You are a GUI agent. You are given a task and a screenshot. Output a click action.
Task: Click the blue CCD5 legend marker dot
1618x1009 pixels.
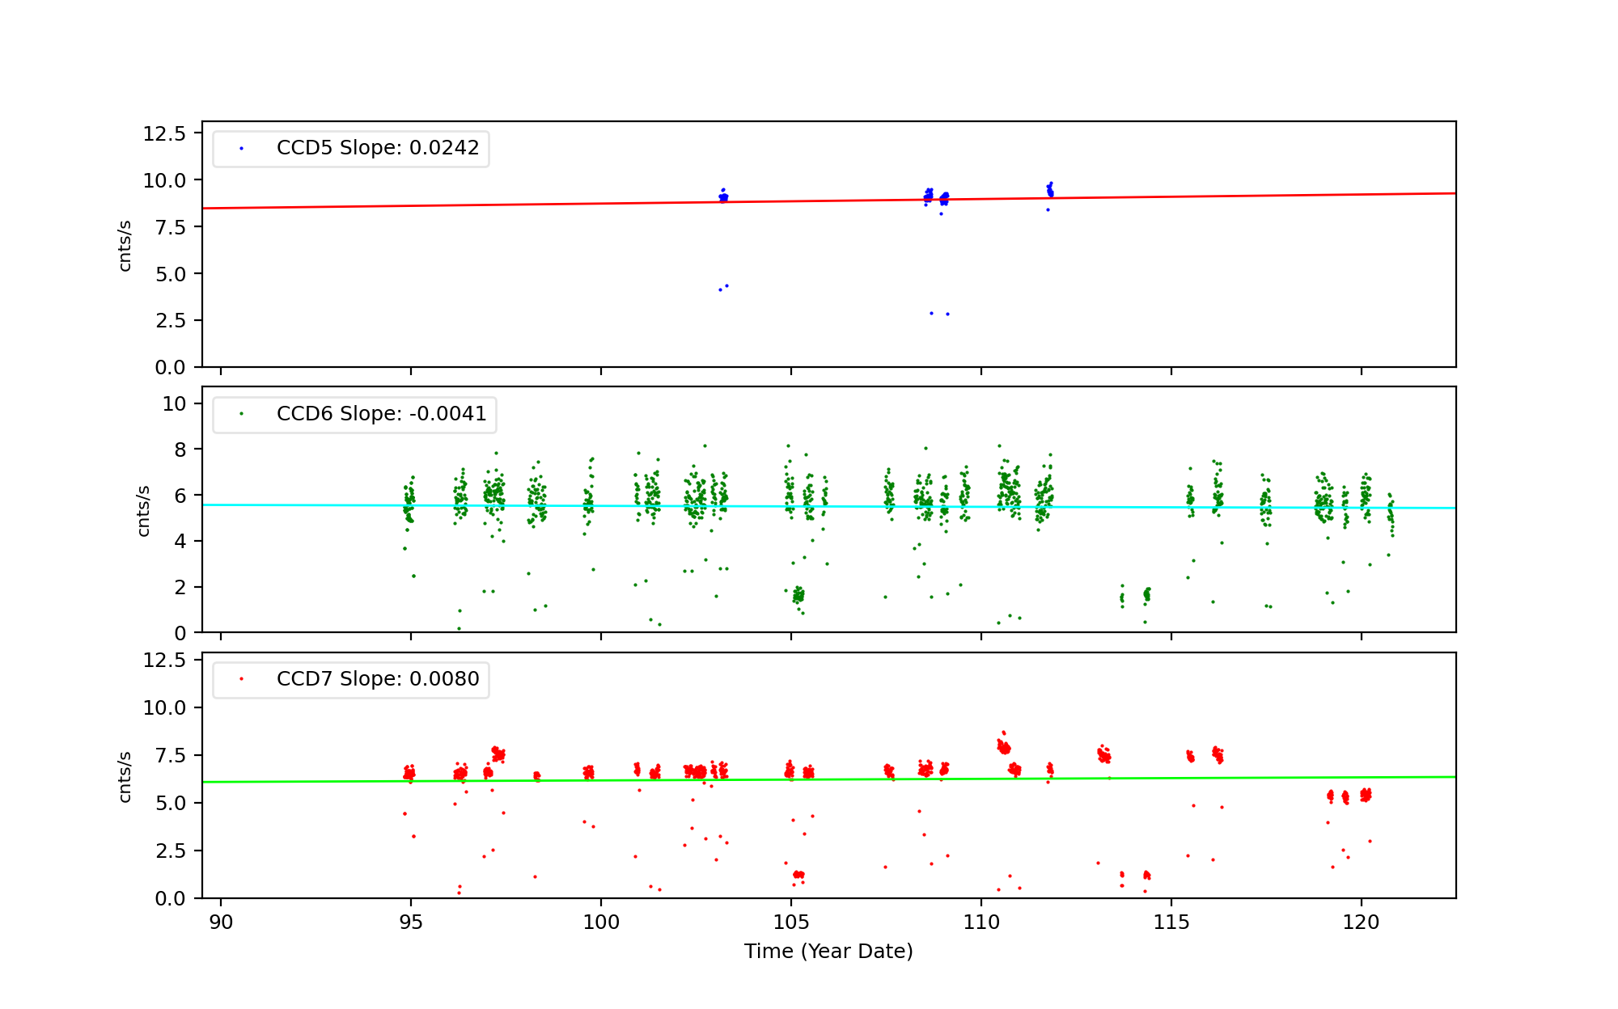241,149
